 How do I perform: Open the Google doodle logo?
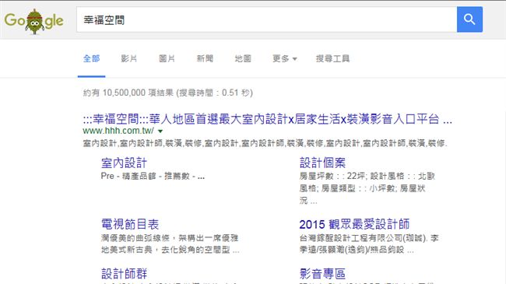(34, 21)
